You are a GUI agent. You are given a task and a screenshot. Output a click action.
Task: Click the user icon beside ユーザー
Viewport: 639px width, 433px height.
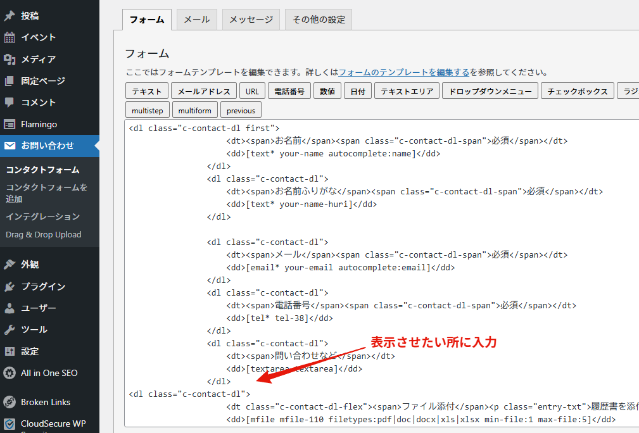pos(9,308)
